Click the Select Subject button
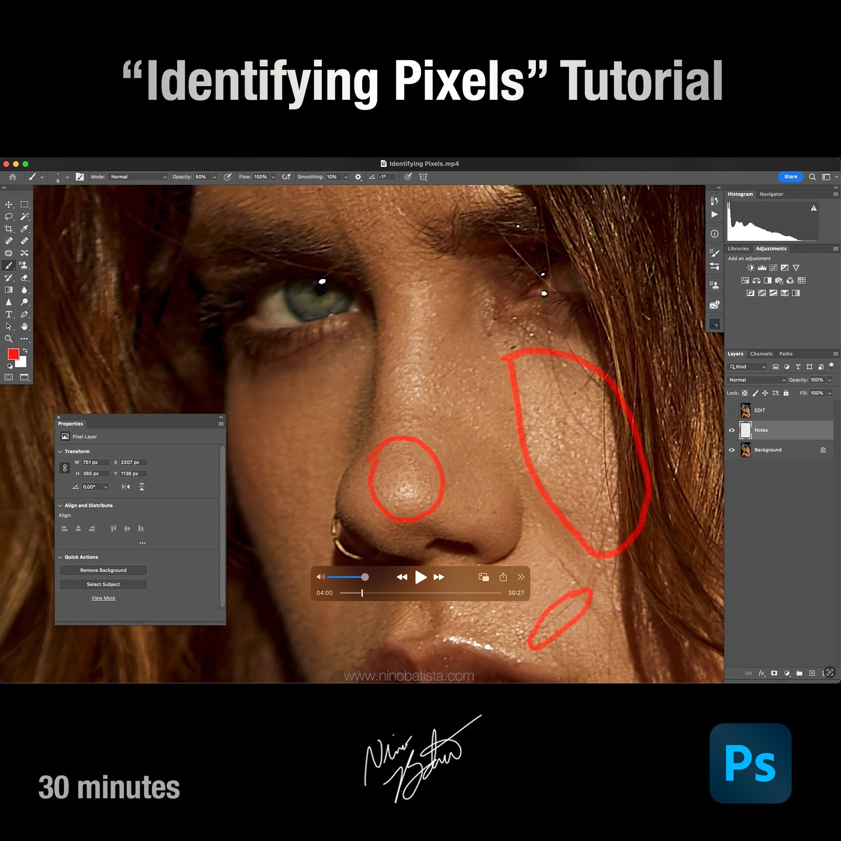The height and width of the screenshot is (841, 841). click(103, 584)
